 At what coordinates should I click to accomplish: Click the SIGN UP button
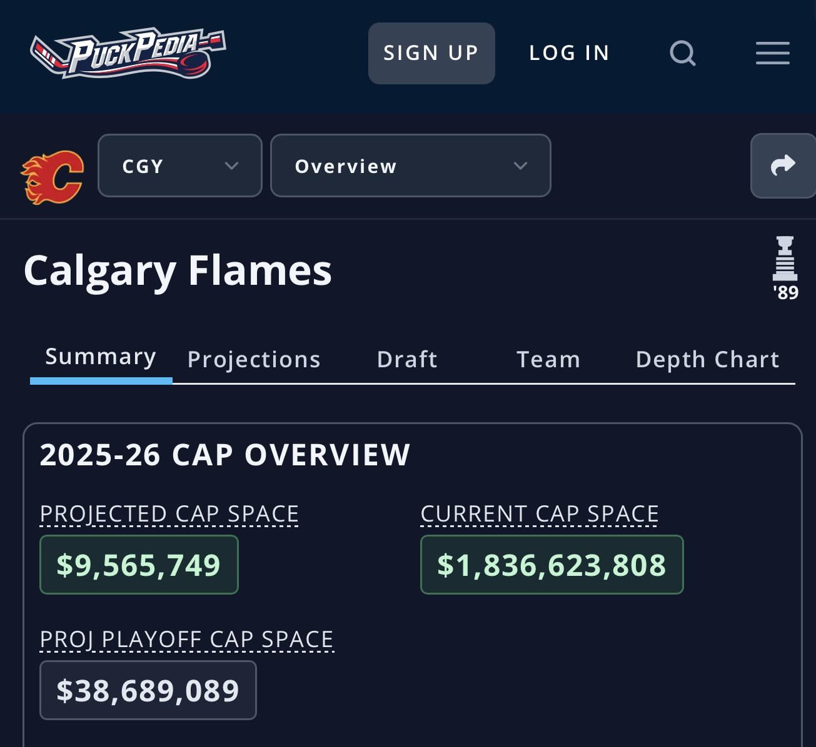(431, 53)
